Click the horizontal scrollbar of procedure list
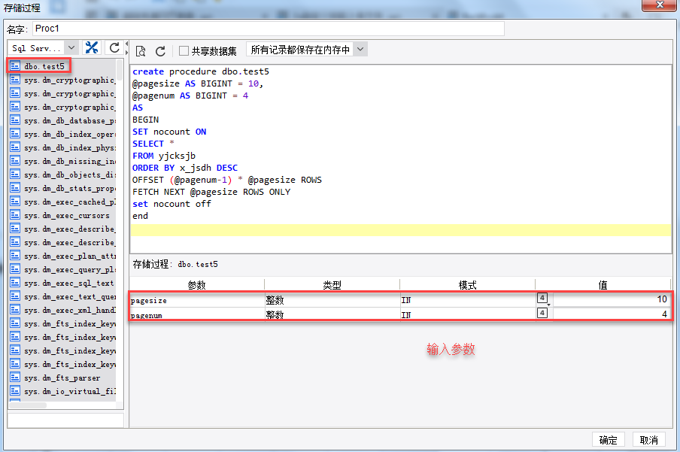Viewport: 680px width, 452px height. pyautogui.click(x=28, y=405)
